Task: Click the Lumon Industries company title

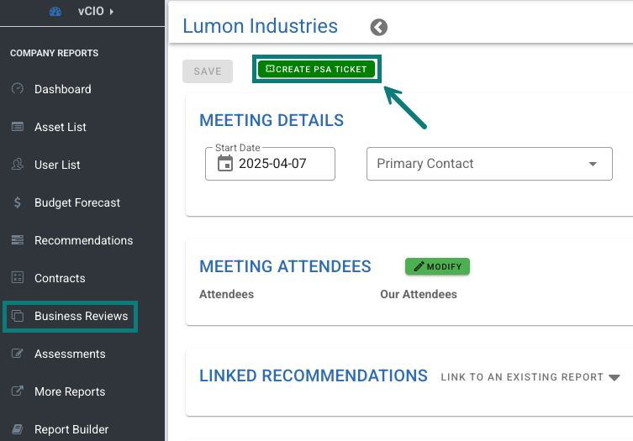Action: 260,26
